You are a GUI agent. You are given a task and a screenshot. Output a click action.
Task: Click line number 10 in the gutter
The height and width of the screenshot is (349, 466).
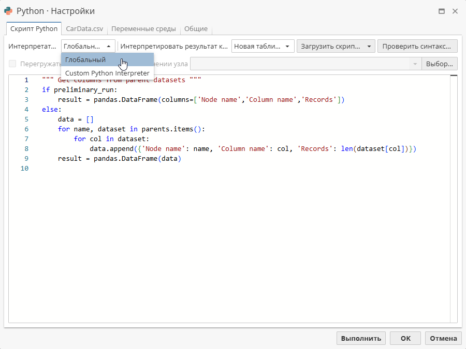point(24,168)
